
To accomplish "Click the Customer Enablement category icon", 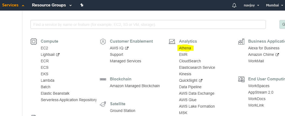I will 103,42.
